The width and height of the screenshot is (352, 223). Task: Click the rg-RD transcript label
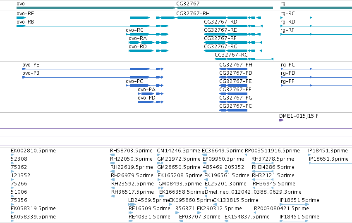tap(288, 22)
